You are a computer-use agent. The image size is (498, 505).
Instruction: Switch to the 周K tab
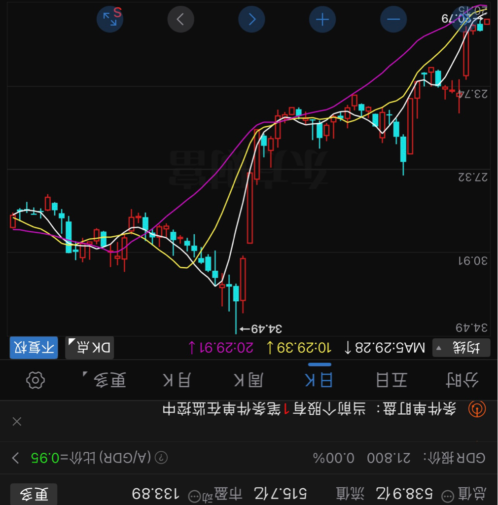click(x=249, y=380)
